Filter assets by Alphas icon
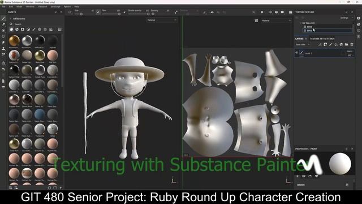362x204 pixels. coord(40,29)
